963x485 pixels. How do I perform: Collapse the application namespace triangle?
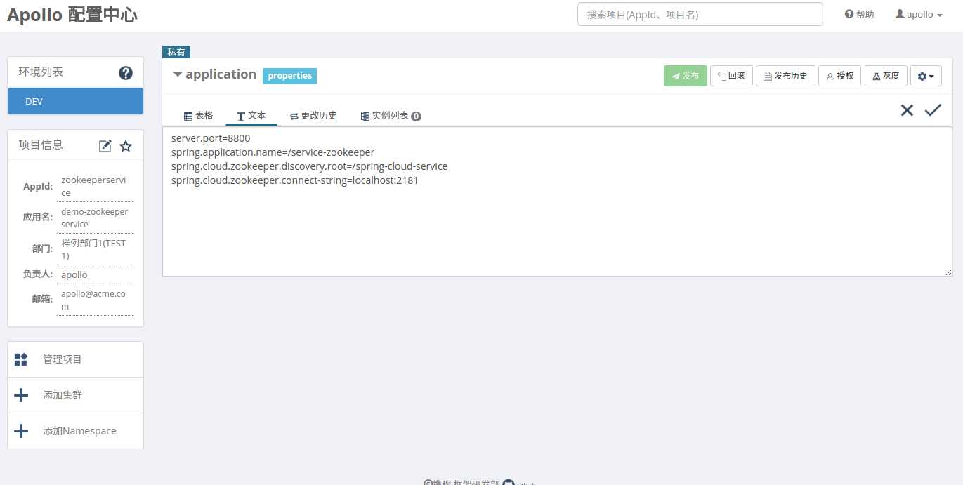coord(178,74)
